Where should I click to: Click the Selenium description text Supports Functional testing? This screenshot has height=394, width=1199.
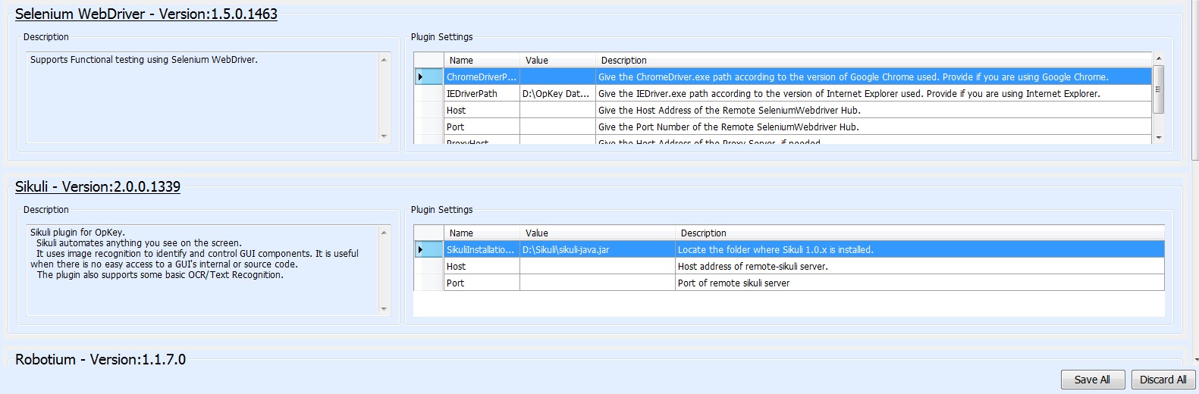(144, 59)
